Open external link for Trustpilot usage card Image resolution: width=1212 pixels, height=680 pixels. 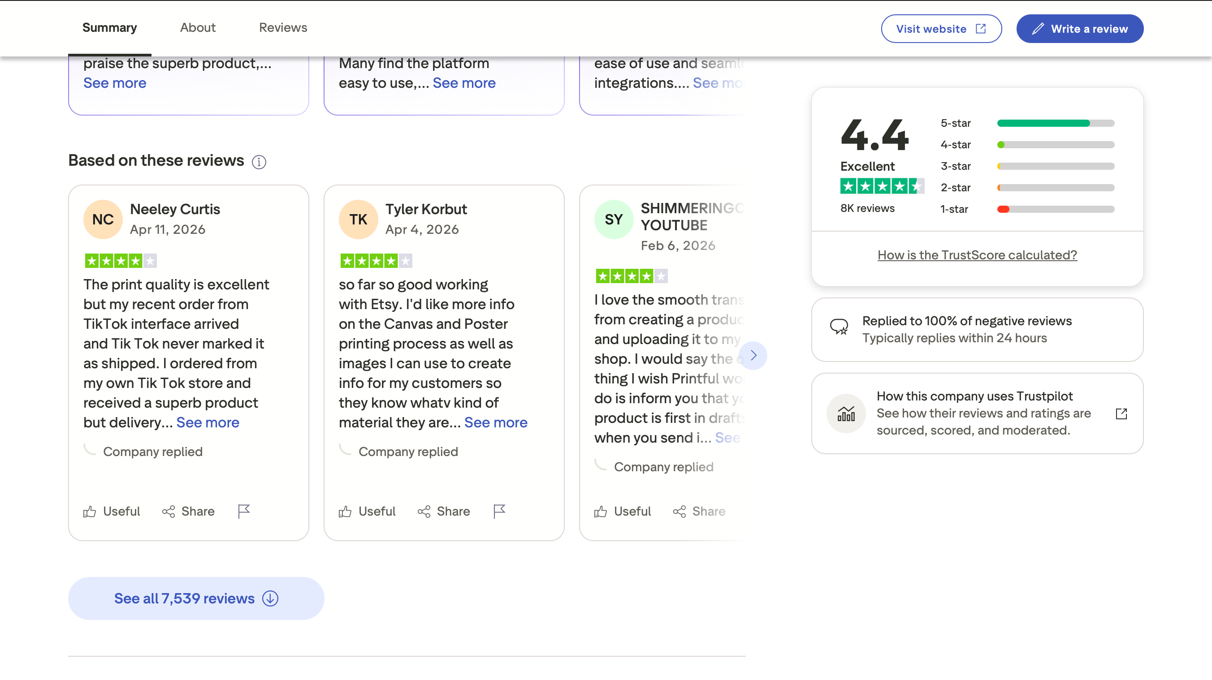[x=1121, y=413]
